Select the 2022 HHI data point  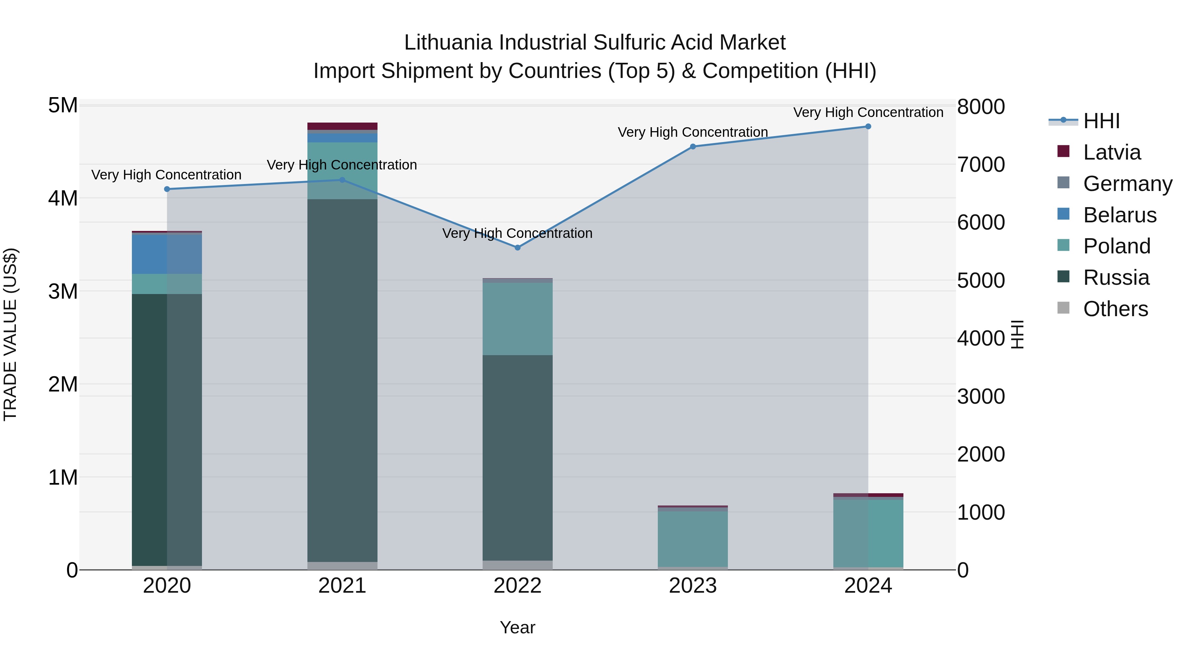(517, 248)
